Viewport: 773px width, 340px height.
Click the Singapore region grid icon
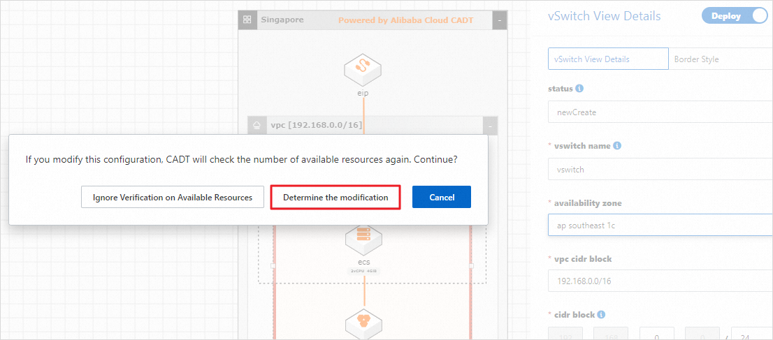coord(247,20)
